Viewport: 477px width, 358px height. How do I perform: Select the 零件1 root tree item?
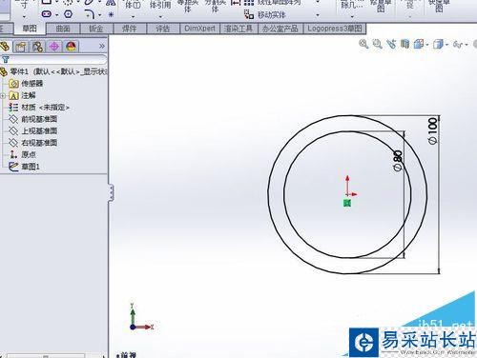[x=54, y=71]
